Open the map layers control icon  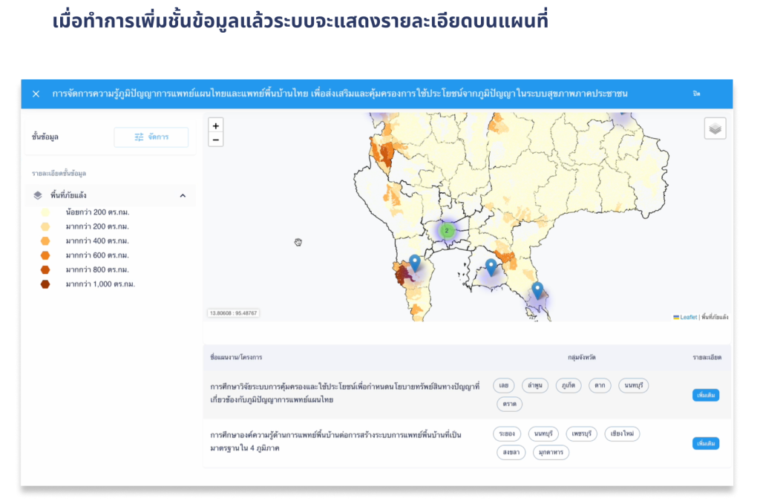pos(715,128)
